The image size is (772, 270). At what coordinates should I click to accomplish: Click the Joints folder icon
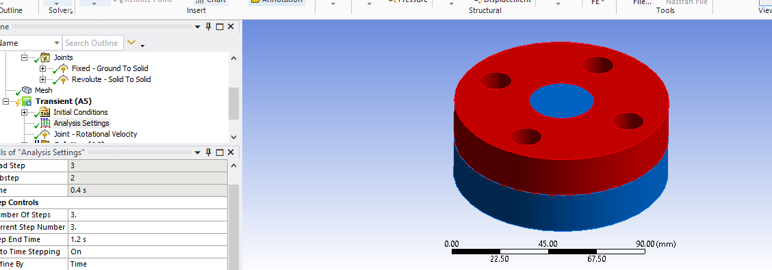pyautogui.click(x=44, y=57)
